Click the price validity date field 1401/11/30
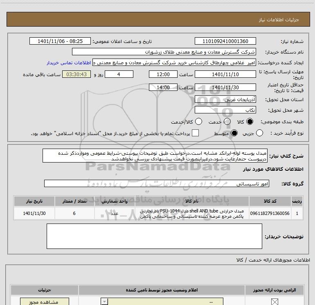Viewport: 315px width, 305px height. [225, 88]
